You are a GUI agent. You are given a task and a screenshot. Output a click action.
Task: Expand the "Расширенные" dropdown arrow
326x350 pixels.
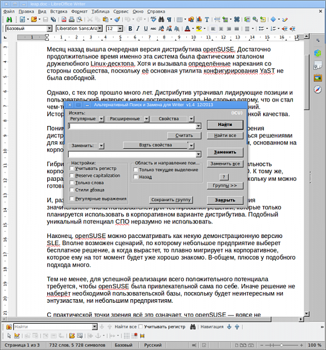pos(146,119)
